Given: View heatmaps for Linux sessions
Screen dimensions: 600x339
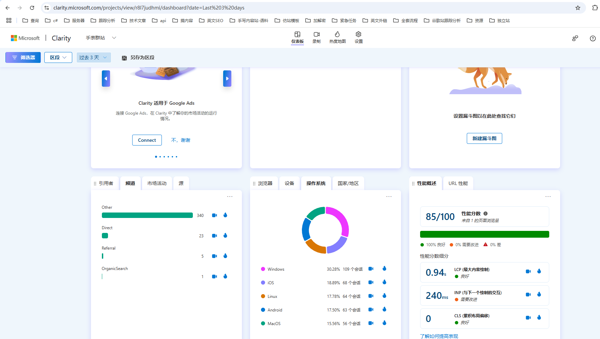Looking at the screenshot, I should pos(384,296).
